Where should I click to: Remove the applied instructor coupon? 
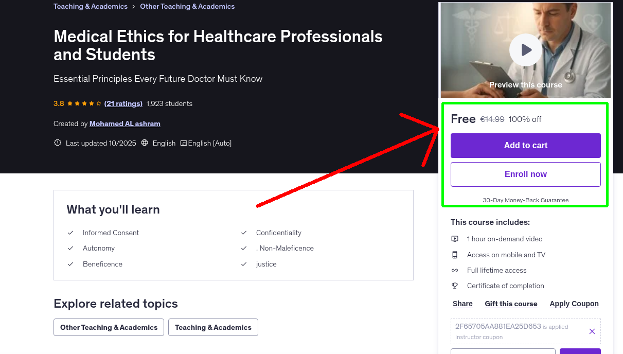[x=592, y=331]
